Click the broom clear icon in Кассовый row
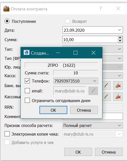127x161 pixels. (118, 96)
